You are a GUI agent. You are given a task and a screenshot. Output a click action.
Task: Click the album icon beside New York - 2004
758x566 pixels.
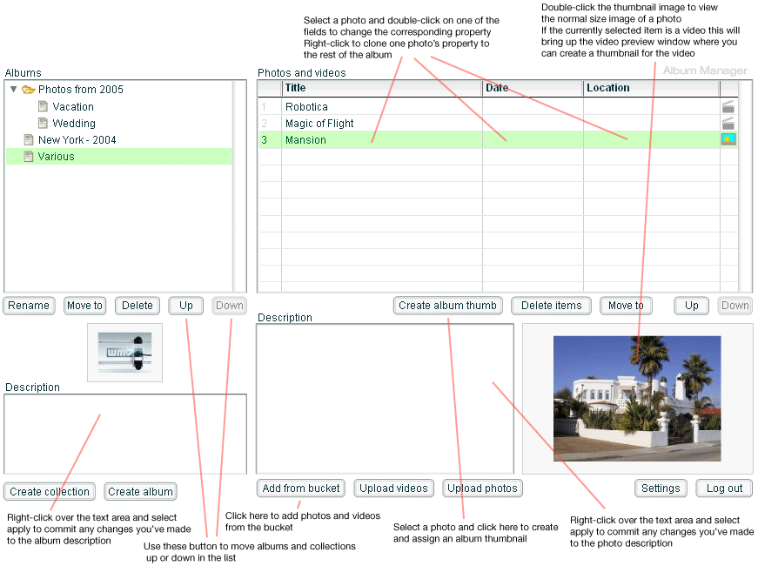pos(29,140)
